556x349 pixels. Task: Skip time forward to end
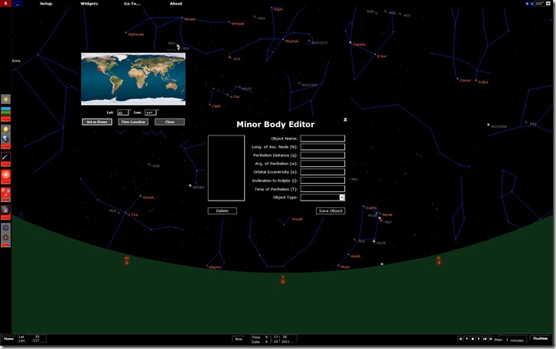coord(491,339)
